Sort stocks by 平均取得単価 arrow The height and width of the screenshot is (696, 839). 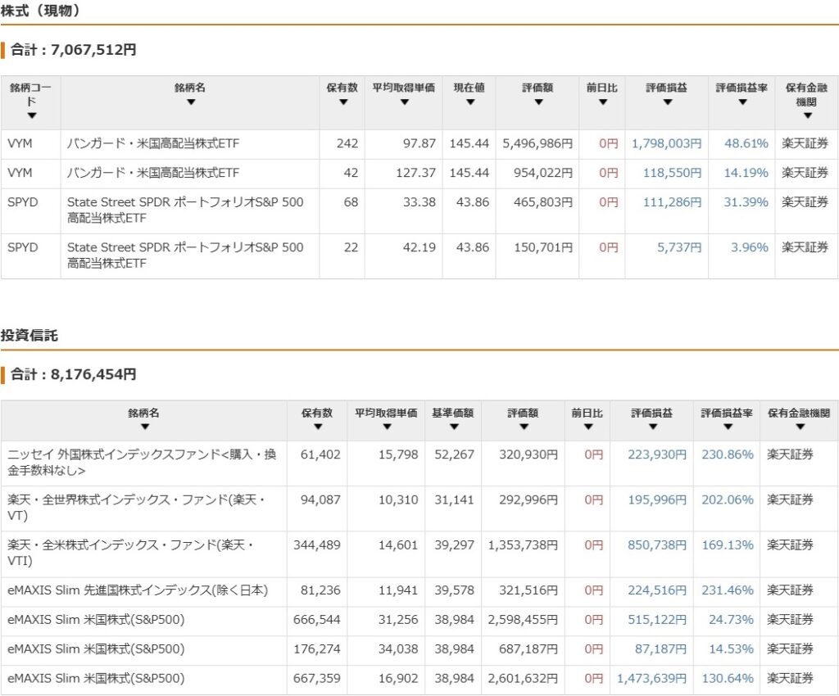403,102
